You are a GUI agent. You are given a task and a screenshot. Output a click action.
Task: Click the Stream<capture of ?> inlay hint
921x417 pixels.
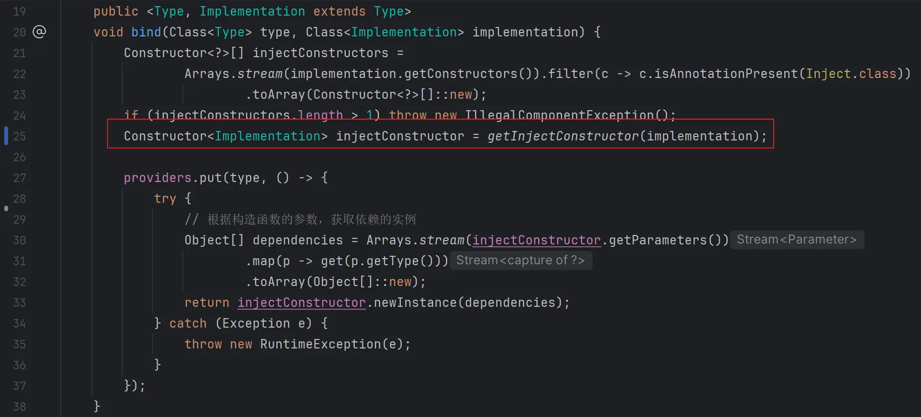[520, 261]
